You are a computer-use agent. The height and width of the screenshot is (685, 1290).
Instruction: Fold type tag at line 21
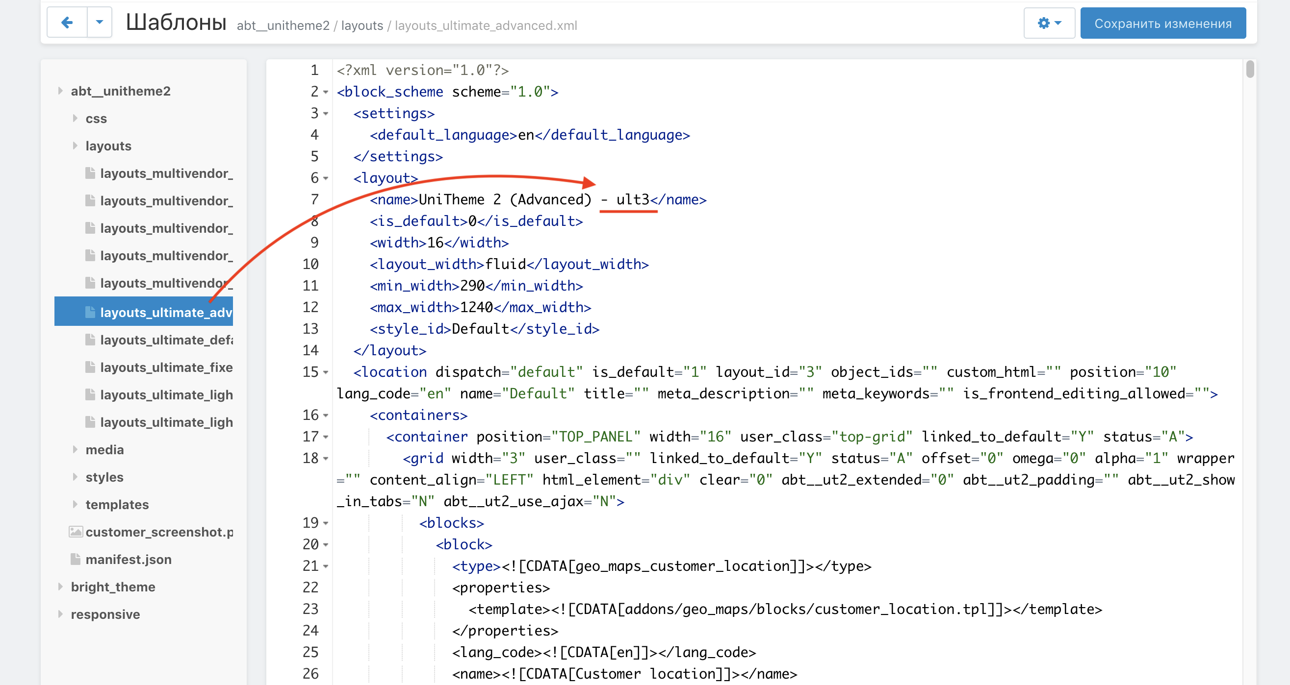coord(326,566)
